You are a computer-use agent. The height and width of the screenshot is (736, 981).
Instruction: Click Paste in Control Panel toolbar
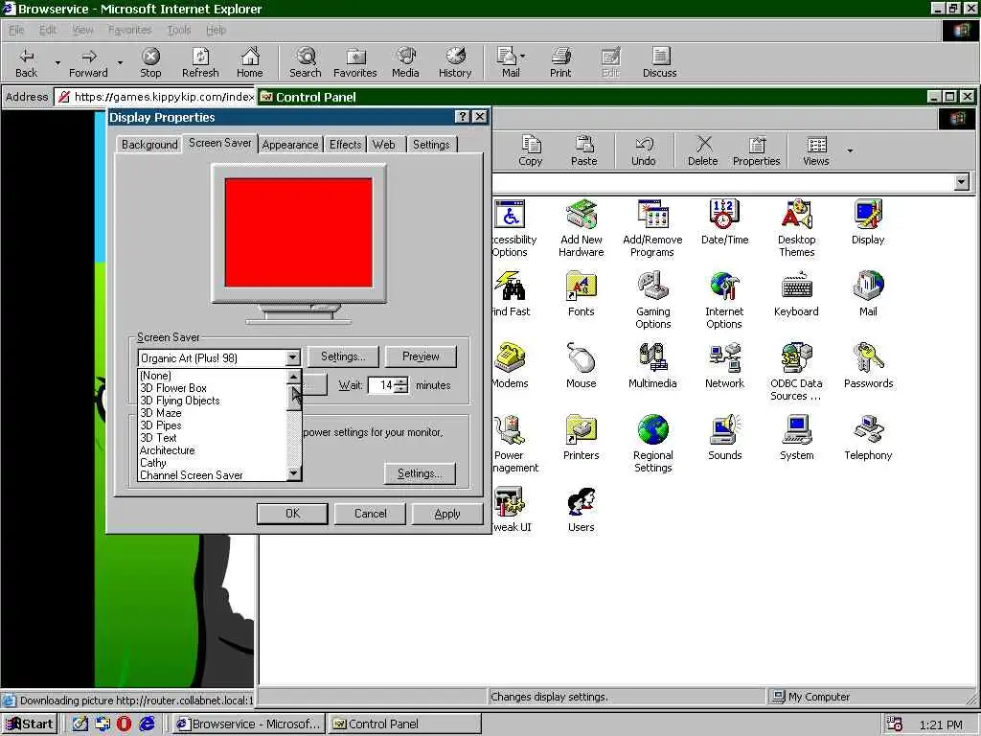tap(583, 150)
